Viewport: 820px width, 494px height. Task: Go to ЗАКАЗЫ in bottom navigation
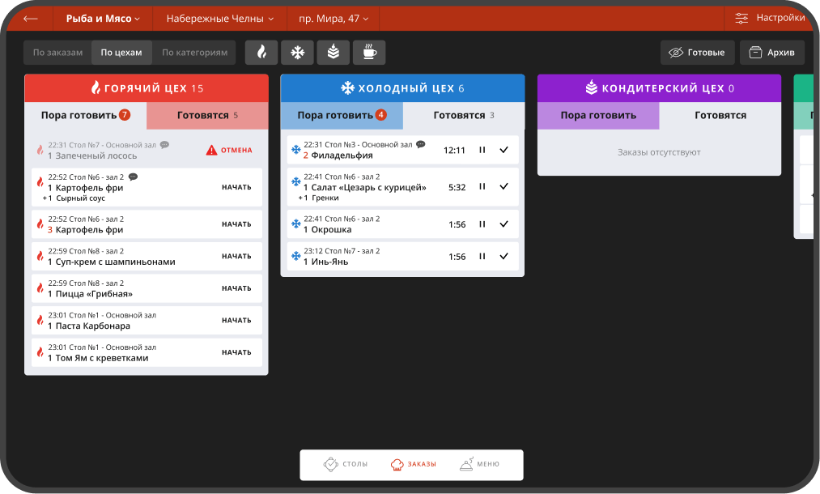413,464
